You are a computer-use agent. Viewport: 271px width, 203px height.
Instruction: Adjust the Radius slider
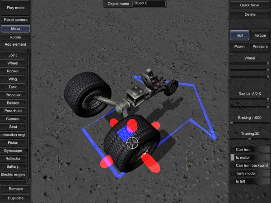[x=250, y=99]
